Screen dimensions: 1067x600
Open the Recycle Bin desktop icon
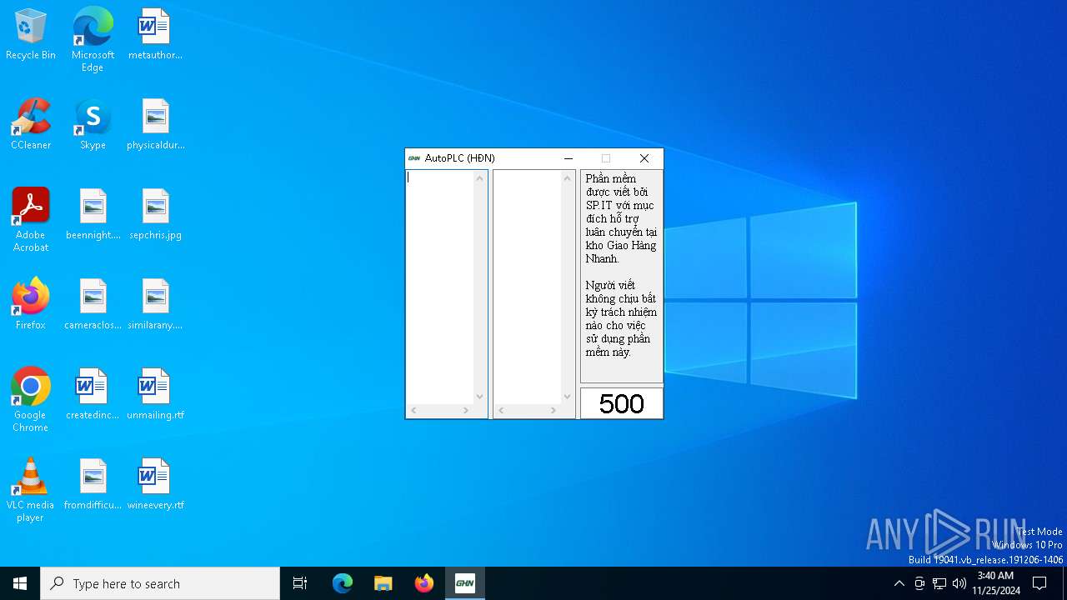31,34
